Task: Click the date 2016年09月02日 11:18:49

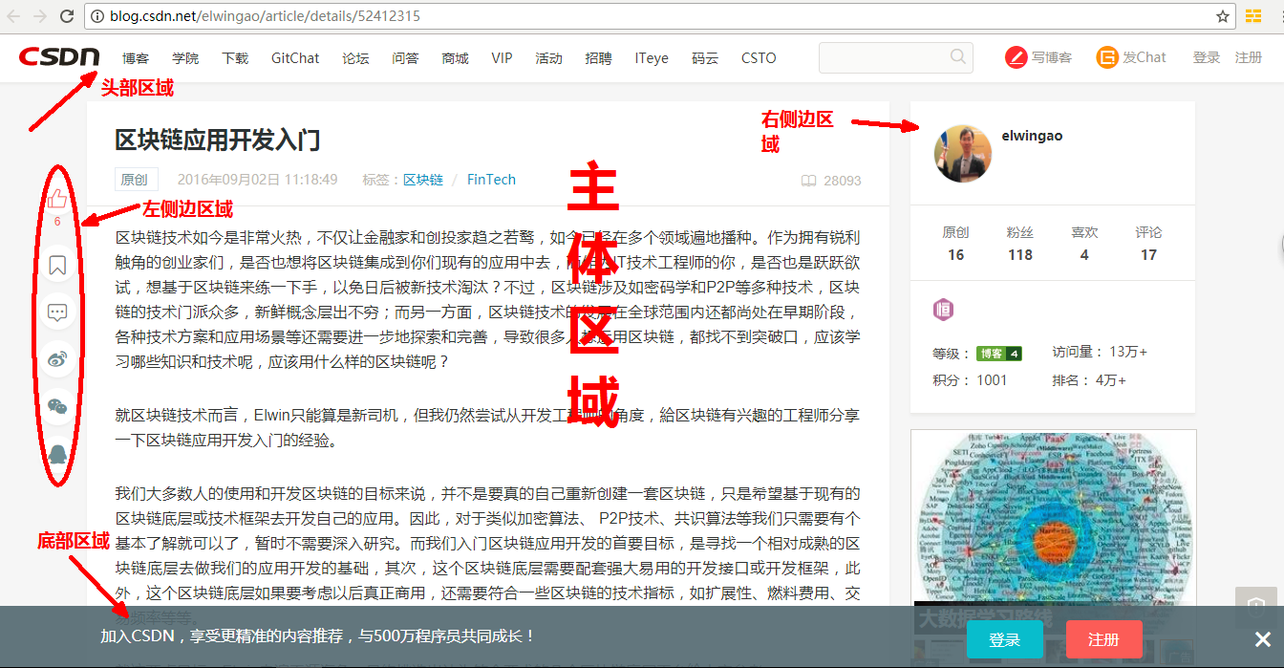Action: pos(257,180)
